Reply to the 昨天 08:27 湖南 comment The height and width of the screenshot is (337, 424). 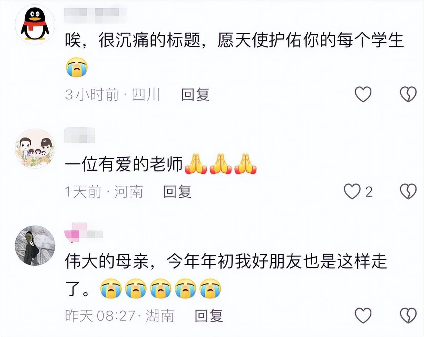tap(209, 316)
